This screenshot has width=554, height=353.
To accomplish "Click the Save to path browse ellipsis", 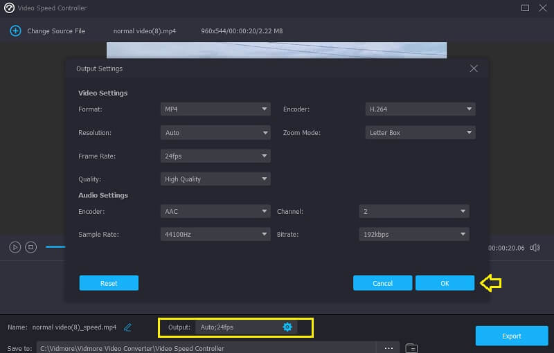I will (x=388, y=347).
